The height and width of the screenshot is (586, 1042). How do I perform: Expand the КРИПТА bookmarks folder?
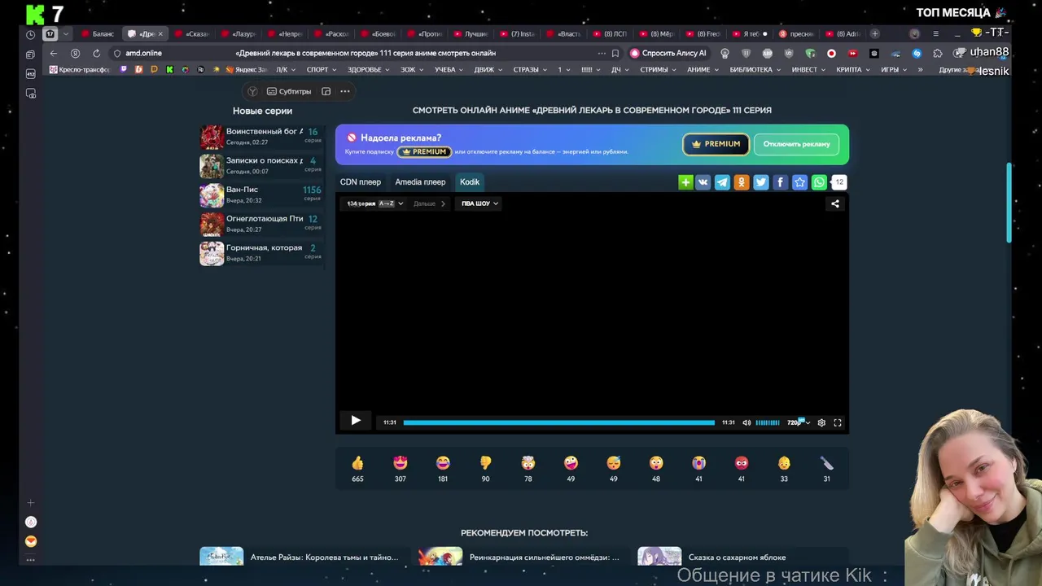coord(853,70)
